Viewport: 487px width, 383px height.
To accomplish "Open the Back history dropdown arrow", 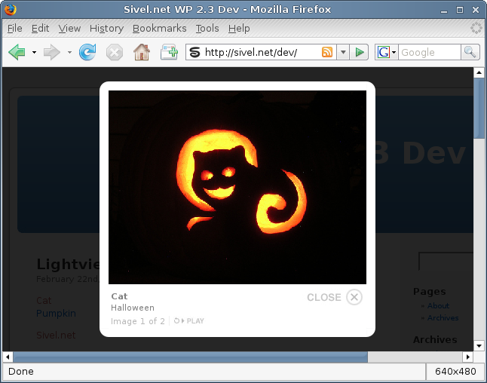I will (34, 53).
